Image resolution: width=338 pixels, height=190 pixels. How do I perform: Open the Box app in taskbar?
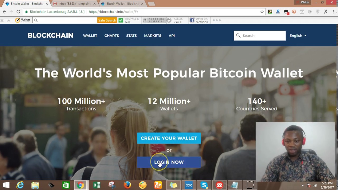189,185
